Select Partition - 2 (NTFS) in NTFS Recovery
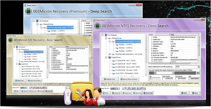Image resolution: width=211 pixels, height=109 pixels. point(125,48)
